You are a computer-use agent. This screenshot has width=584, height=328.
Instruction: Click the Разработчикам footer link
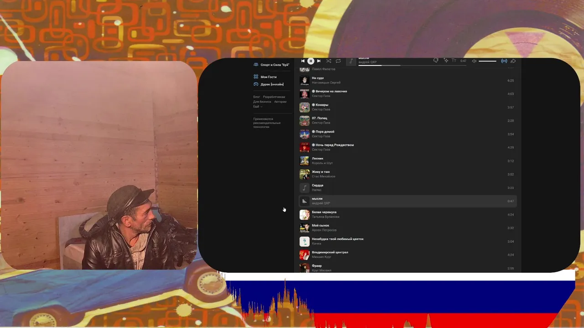coord(274,97)
